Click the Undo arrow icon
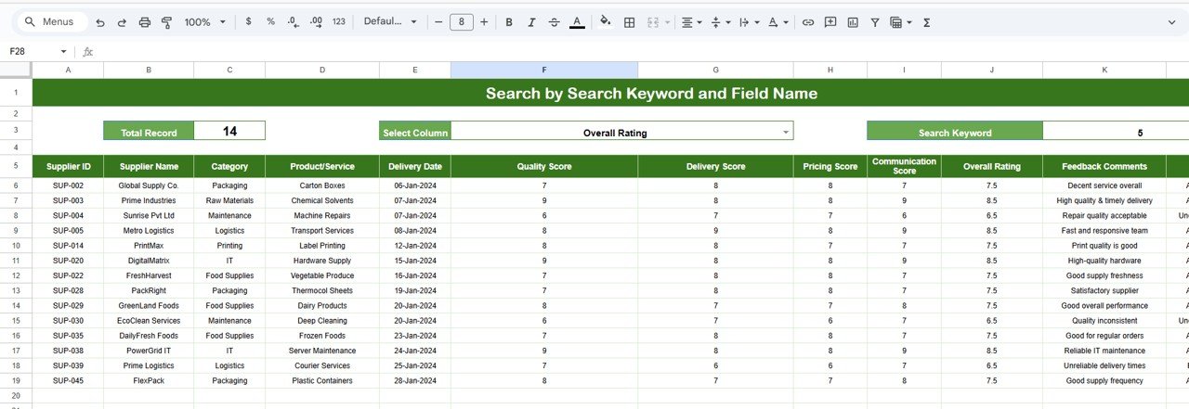The height and width of the screenshot is (409, 1189). 99,22
